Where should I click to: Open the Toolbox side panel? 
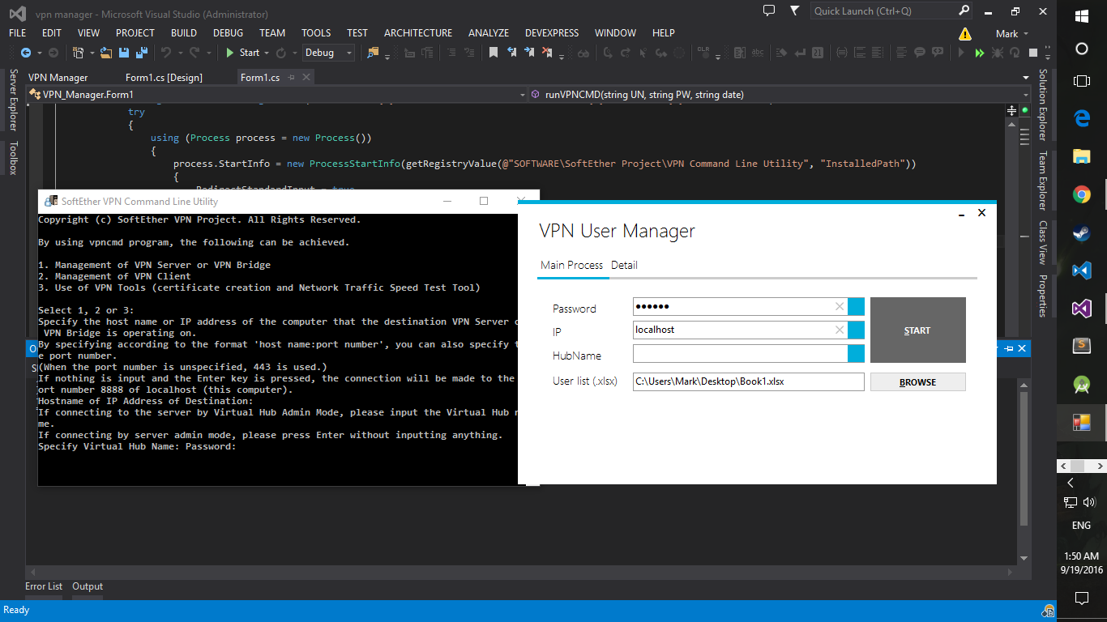[13, 158]
